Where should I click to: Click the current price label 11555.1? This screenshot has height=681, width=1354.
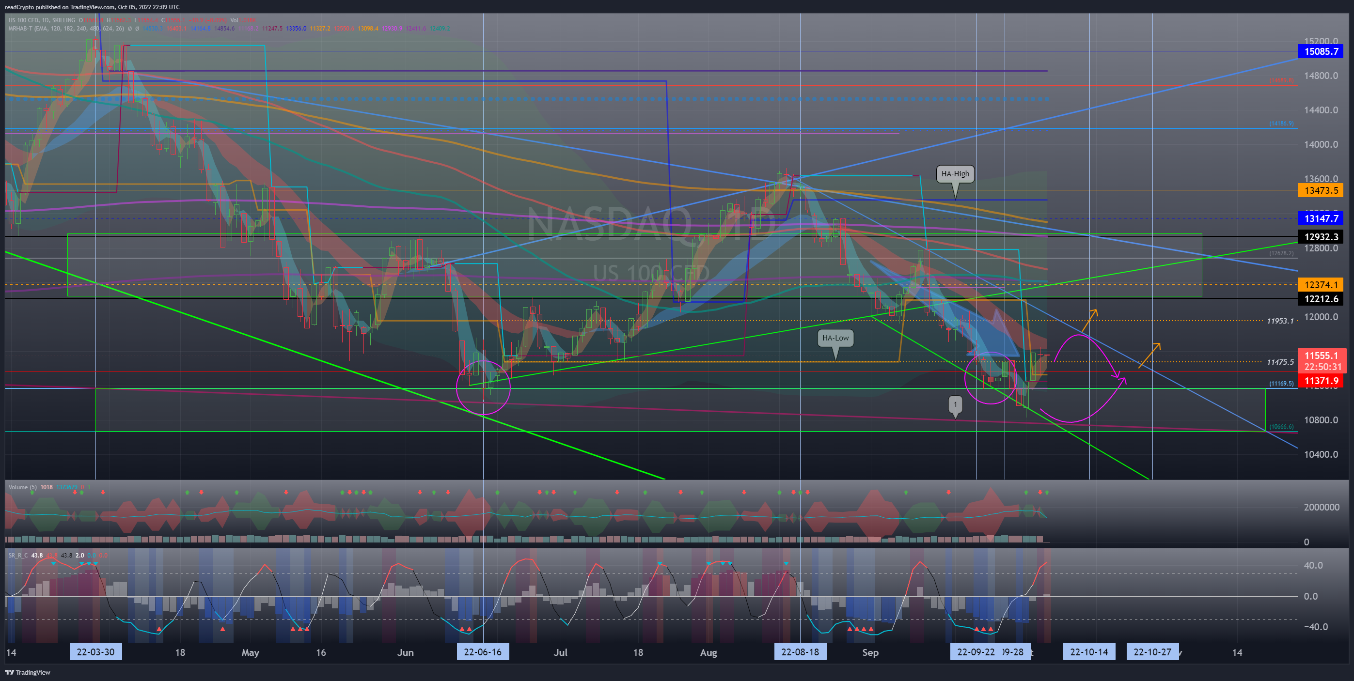pos(1321,356)
